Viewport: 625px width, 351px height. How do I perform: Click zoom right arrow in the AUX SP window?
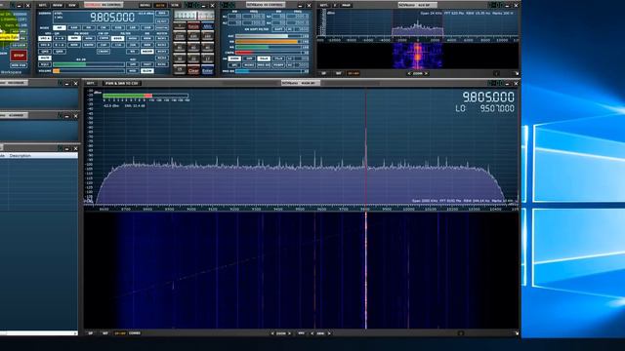(427, 74)
